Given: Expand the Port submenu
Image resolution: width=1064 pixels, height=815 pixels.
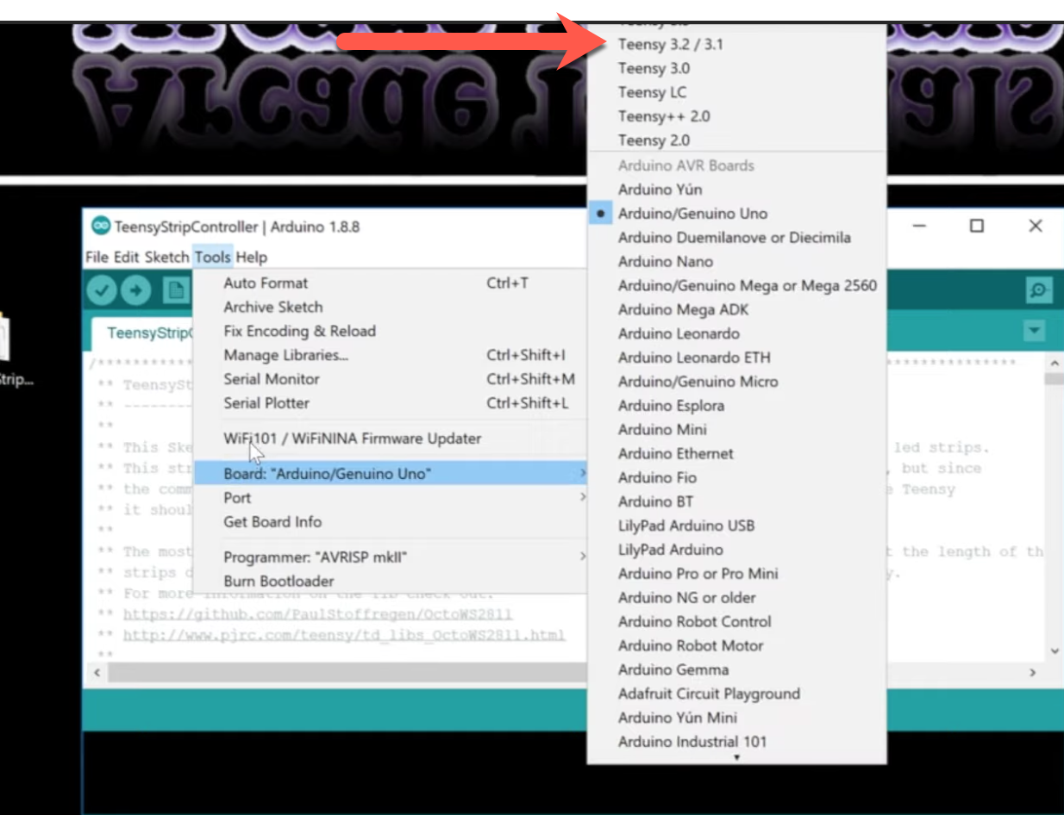Looking at the screenshot, I should click(390, 498).
